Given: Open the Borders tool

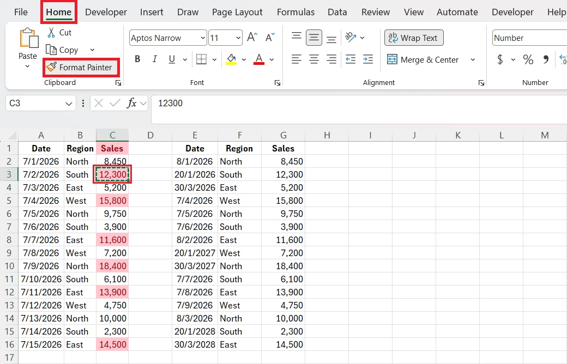Looking at the screenshot, I should tap(201, 59).
